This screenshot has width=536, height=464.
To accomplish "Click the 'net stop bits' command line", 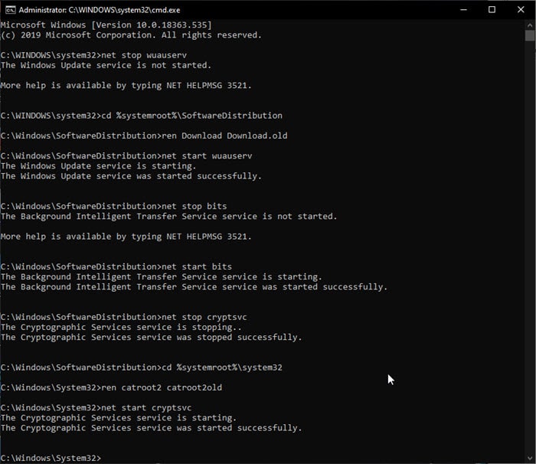I will [114, 206].
